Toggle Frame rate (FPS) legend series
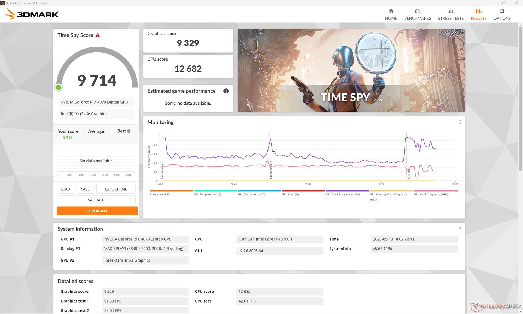 pos(160,194)
